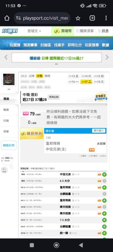
Task: Click the user avatar thumbnail
Action: coord(9,79)
